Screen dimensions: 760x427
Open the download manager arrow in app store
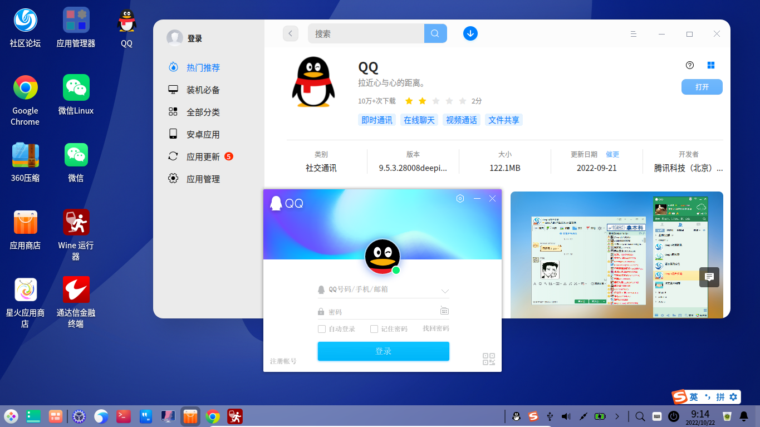point(470,33)
